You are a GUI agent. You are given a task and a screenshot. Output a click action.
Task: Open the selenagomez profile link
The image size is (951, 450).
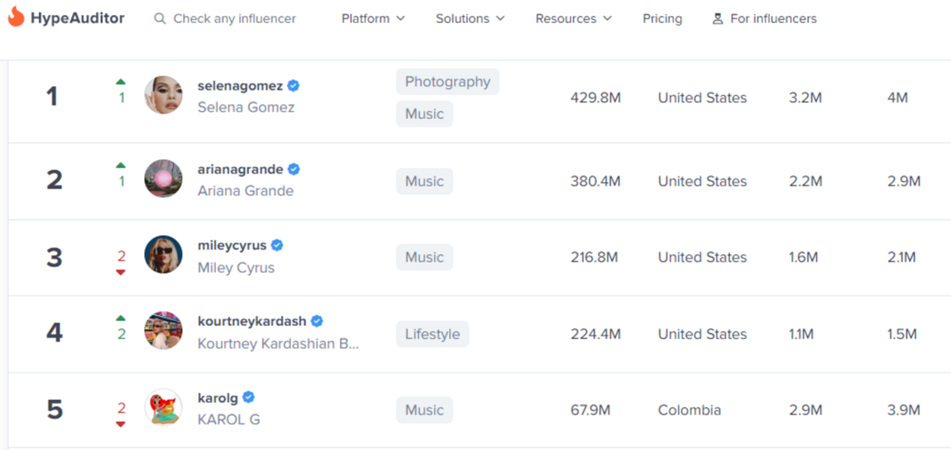click(x=240, y=85)
